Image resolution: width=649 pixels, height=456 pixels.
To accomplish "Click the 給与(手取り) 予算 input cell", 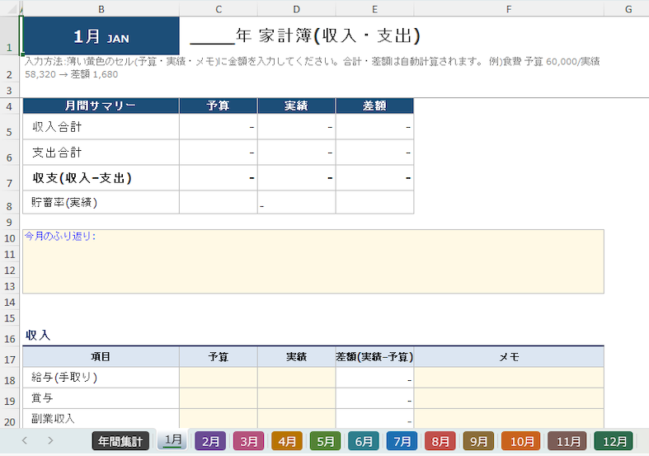I will pos(219,378).
